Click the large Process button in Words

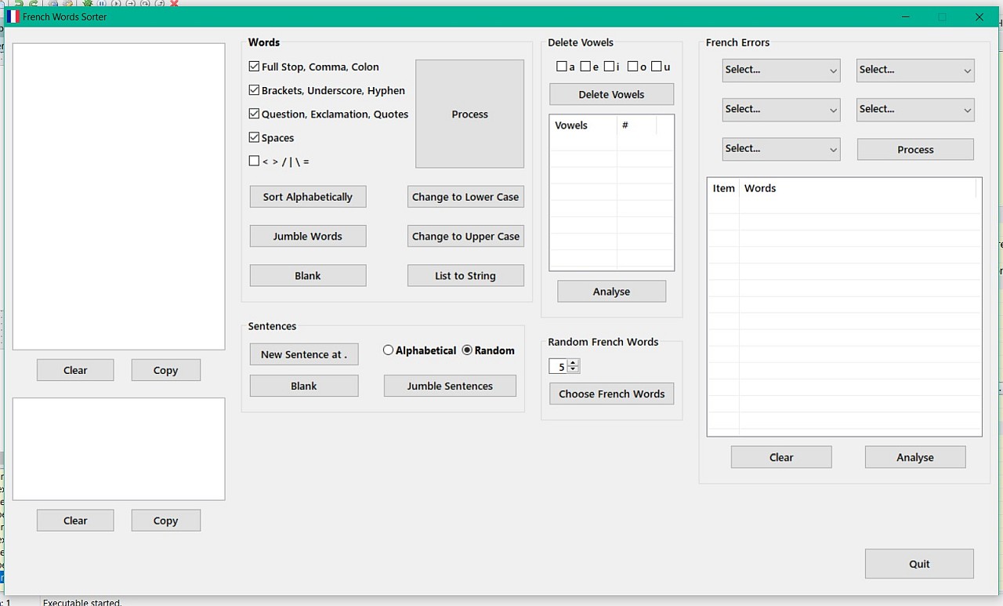point(469,114)
